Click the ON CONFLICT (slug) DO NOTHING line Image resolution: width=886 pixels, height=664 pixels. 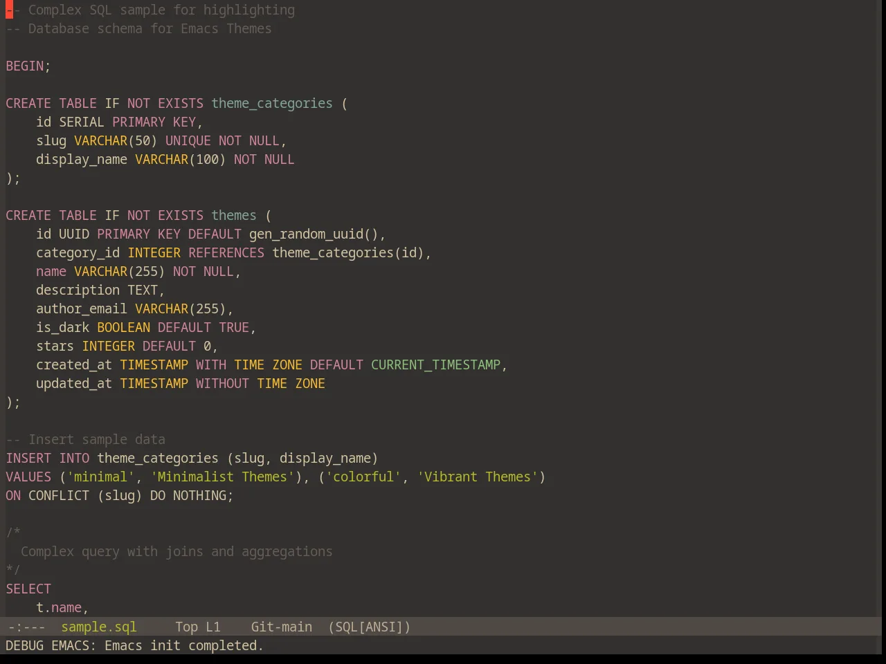tap(120, 495)
